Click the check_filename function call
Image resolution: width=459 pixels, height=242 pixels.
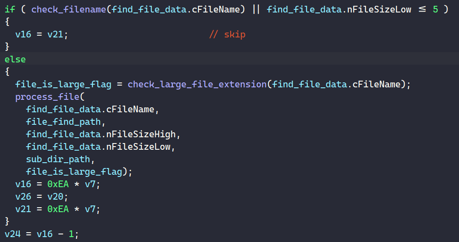[69, 9]
